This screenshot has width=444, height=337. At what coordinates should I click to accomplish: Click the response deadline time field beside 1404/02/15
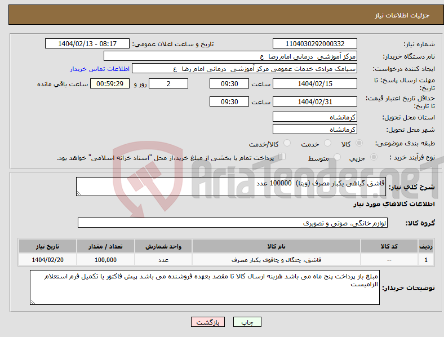229,83
